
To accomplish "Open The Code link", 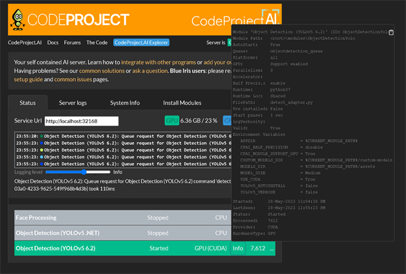I will tap(97, 43).
